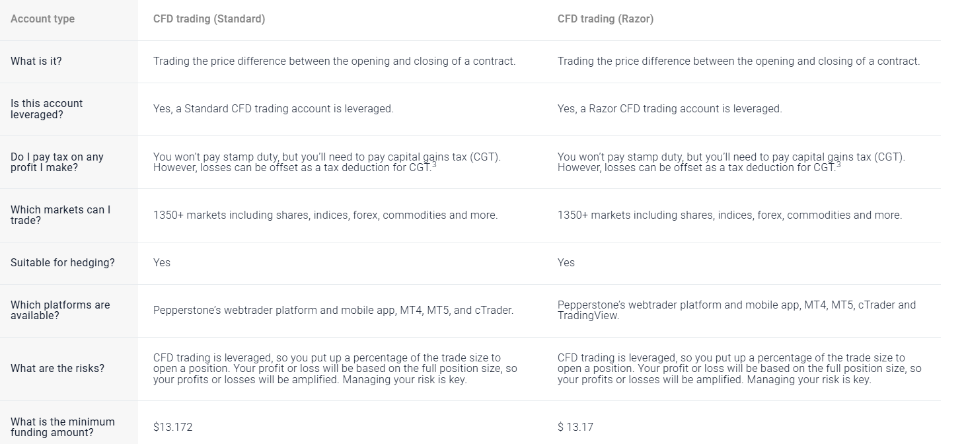
Task: Click the Razor platforms text mentioning TradingView
Action: [737, 311]
